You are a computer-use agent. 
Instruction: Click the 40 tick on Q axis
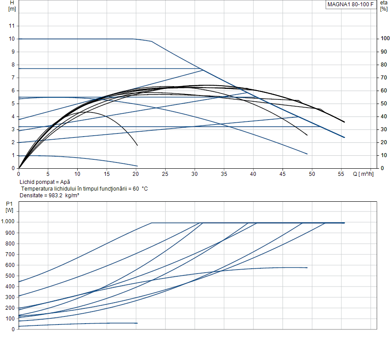click(254, 174)
